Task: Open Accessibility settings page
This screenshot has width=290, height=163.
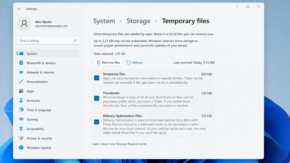Action: pos(35,129)
